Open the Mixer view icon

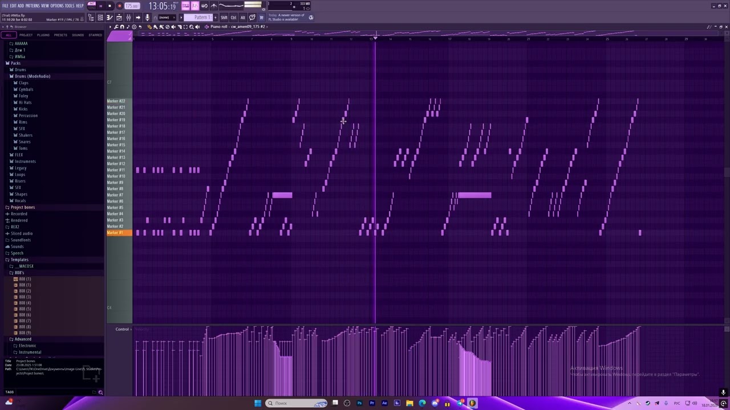point(128,18)
